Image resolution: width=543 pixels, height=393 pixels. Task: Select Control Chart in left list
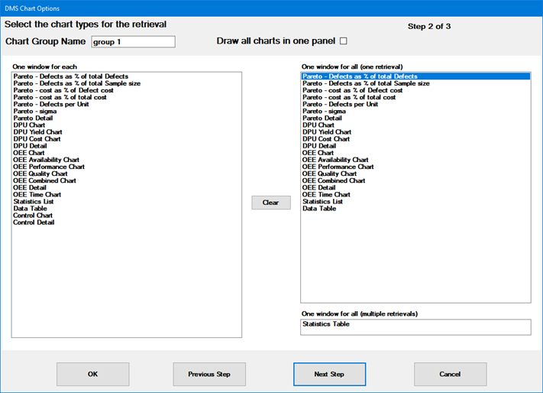point(33,216)
